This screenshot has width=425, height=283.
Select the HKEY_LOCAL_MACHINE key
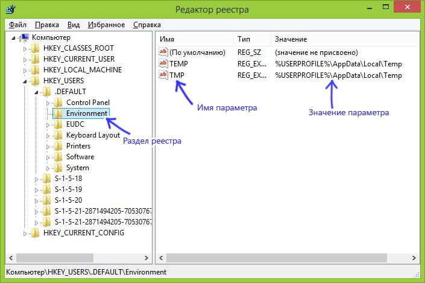pyautogui.click(x=82, y=70)
